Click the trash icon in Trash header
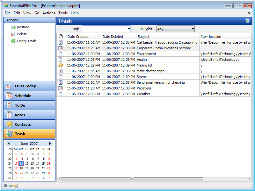This screenshot has height=191, width=255. (x=247, y=21)
